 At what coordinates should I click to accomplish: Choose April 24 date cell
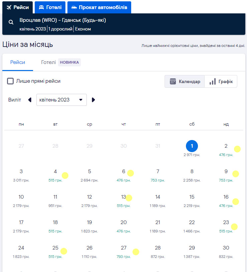click(x=21, y=252)
